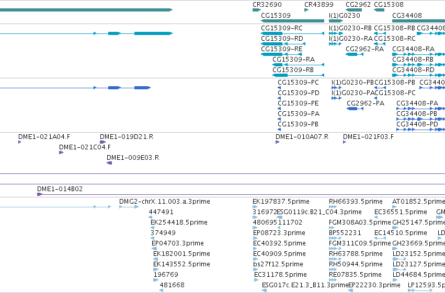Click the 374949 EST feature
Viewport: 445px width, 293px height.
152,238
